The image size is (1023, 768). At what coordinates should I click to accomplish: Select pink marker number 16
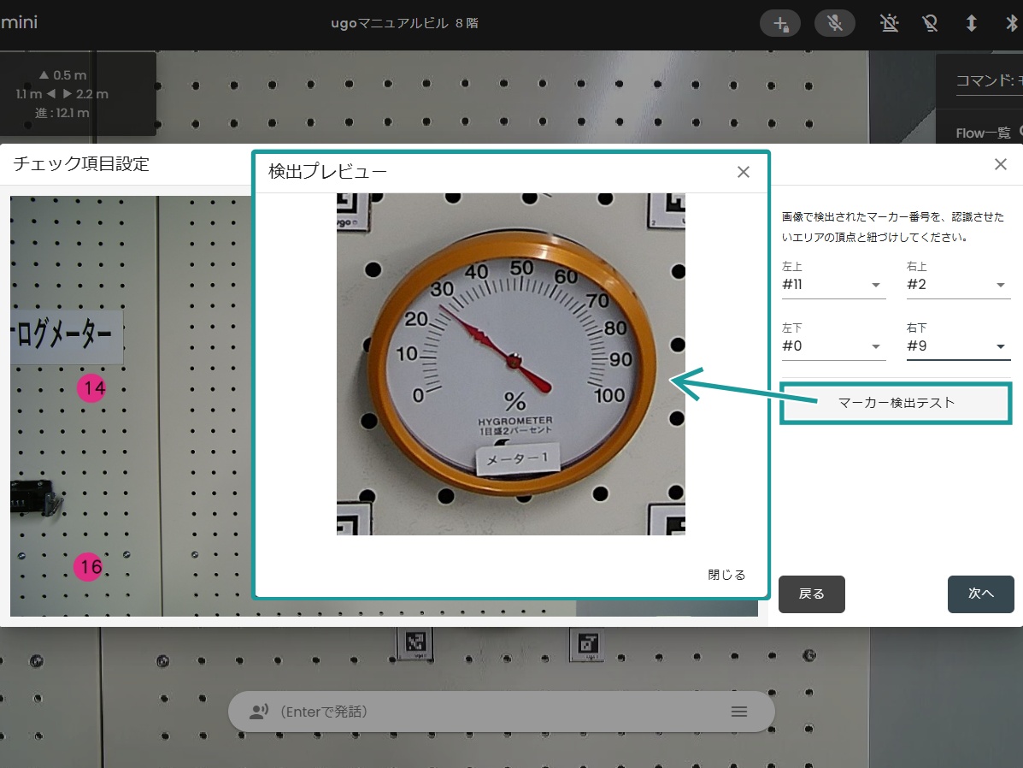88,567
